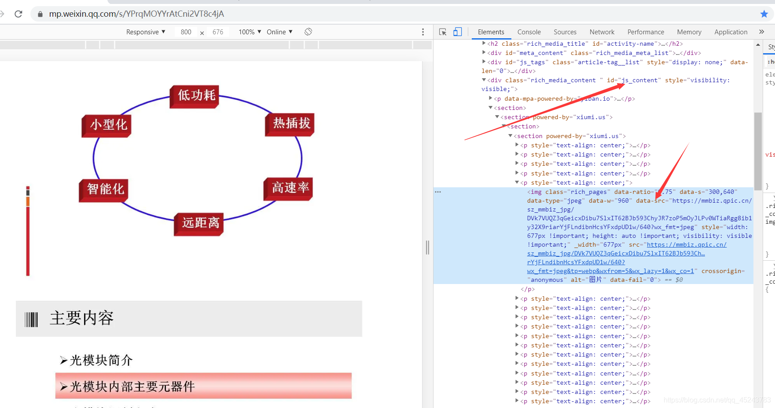Screen dimensions: 775x408
Task: Click the address bar URL mp.weixin.qq.com
Action: pyautogui.click(x=136, y=14)
